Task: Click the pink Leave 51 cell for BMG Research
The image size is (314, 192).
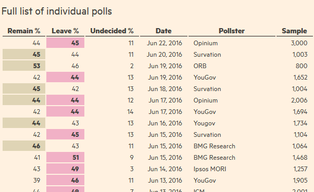Action: click(x=65, y=158)
